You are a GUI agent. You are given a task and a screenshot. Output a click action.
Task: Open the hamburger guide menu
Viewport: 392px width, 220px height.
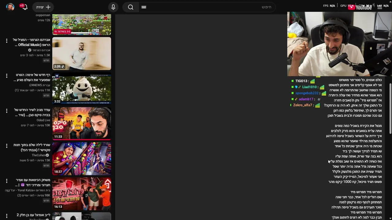click(x=380, y=7)
